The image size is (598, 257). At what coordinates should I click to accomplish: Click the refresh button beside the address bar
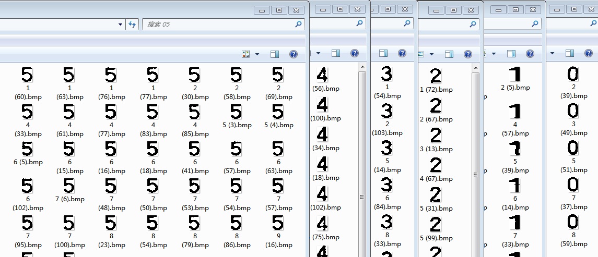pyautogui.click(x=132, y=25)
